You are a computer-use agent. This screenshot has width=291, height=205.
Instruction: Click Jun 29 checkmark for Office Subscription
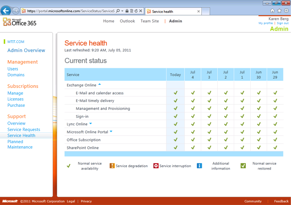pyautogui.click(x=275, y=140)
